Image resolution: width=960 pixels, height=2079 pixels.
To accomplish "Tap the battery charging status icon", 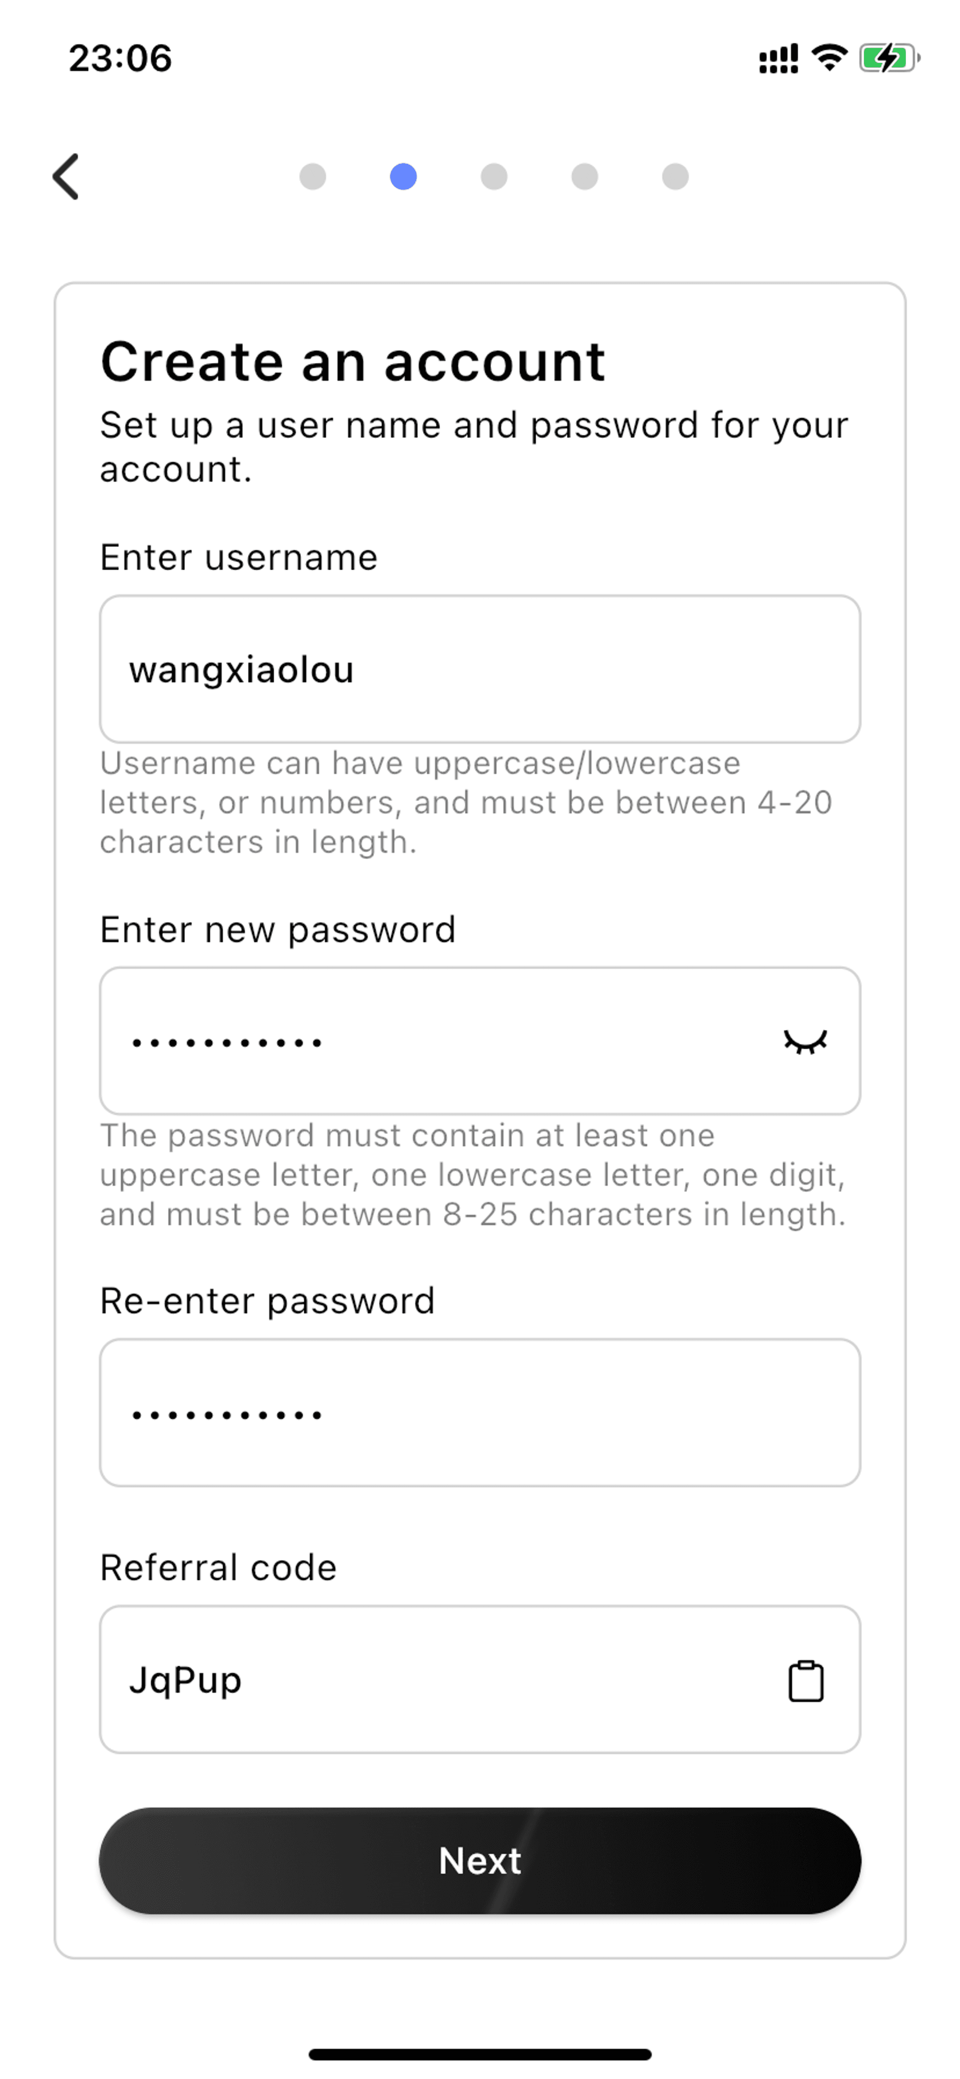I will click(x=889, y=58).
